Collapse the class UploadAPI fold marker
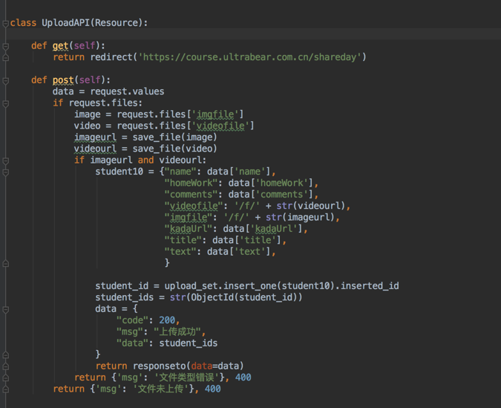The image size is (501, 408). tap(5, 23)
